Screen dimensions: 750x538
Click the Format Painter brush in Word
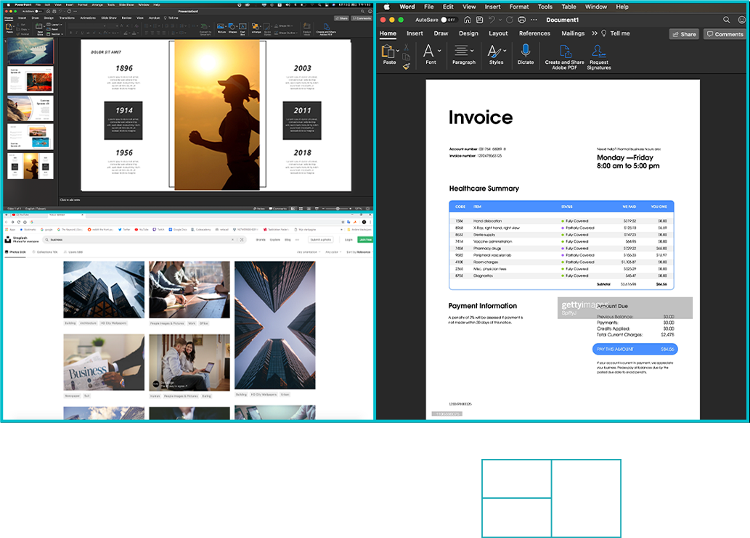click(406, 67)
